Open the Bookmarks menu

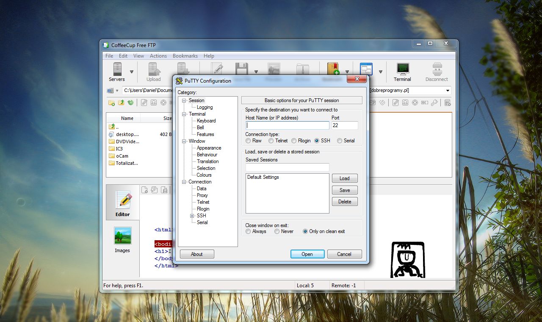(x=185, y=56)
